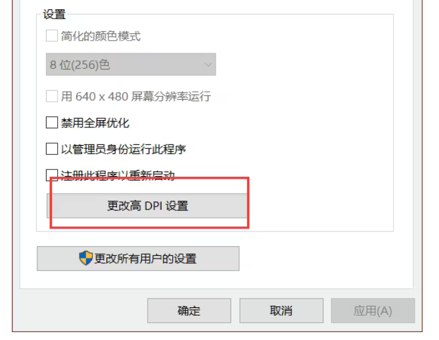Tick the square checkbox beside 用 640 x 480 屏幕分辨率运行
Screen dimensions: 439x340
52,96
